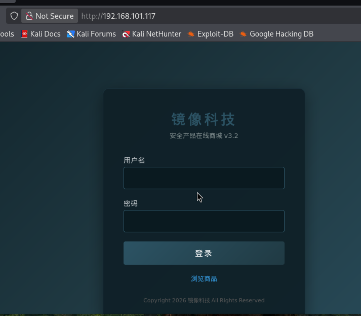Click the tracking protection shield icon
Screen dimensions: 361x316
point(14,16)
